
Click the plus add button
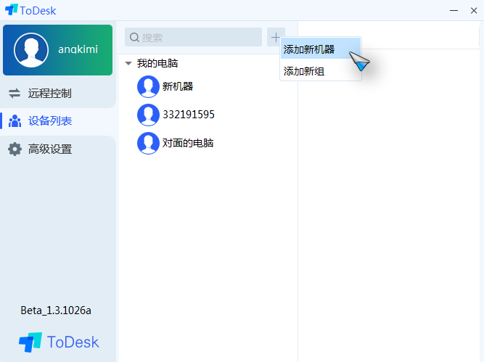(x=275, y=37)
